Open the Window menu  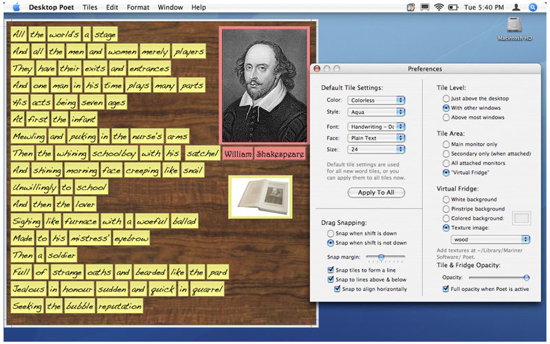click(x=170, y=7)
